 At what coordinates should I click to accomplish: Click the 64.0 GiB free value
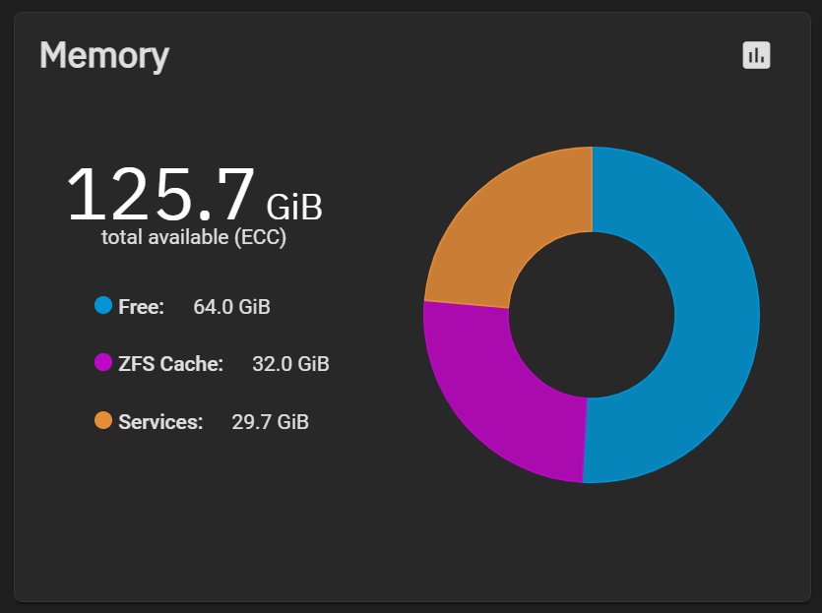pyautogui.click(x=231, y=307)
